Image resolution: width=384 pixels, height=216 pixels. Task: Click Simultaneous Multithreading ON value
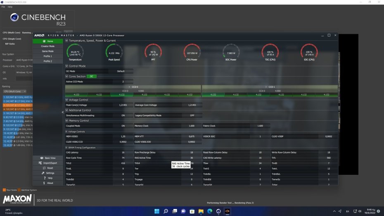point(123,115)
